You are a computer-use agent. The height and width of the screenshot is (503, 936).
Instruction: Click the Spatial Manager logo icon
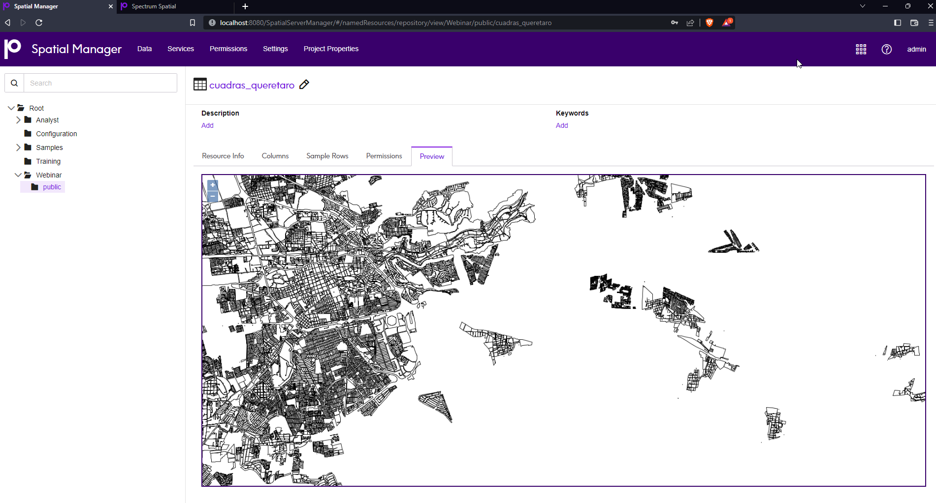(12, 49)
